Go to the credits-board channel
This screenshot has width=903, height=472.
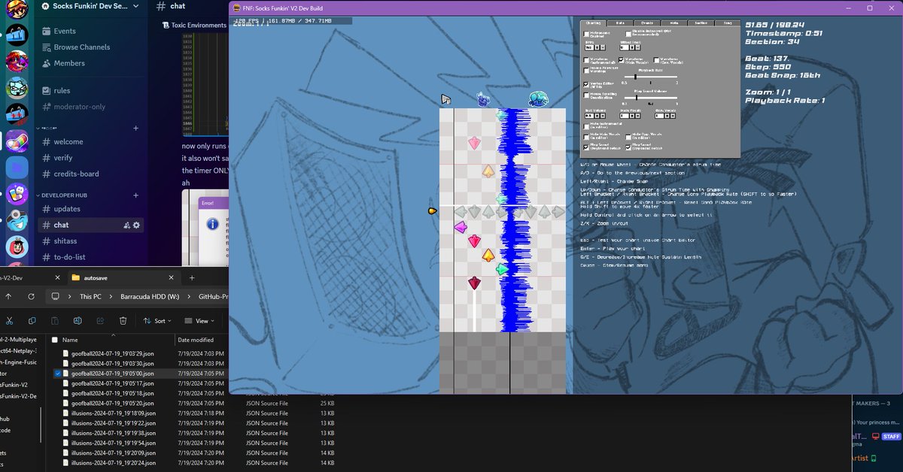coord(76,174)
